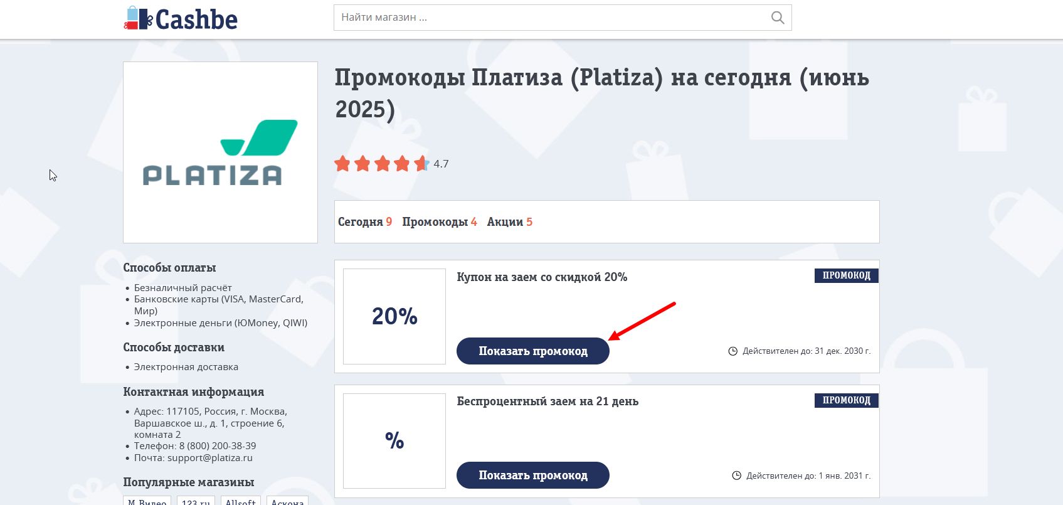Click the search magnifier icon
The height and width of the screenshot is (505, 1063).
pos(778,18)
